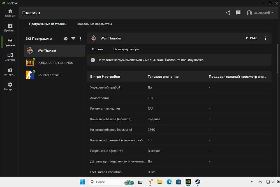Click the share icon in header
The width and height of the screenshot is (280, 187).
(228, 13)
